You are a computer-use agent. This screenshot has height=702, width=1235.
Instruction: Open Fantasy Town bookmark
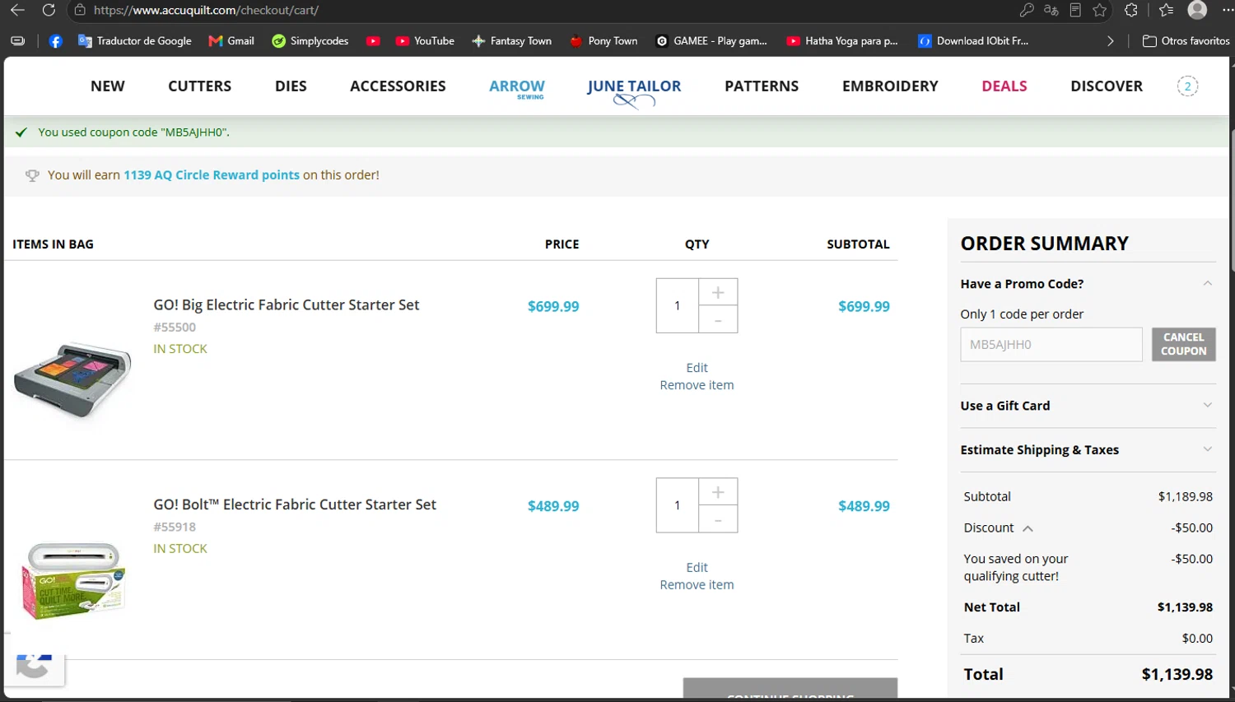click(511, 40)
